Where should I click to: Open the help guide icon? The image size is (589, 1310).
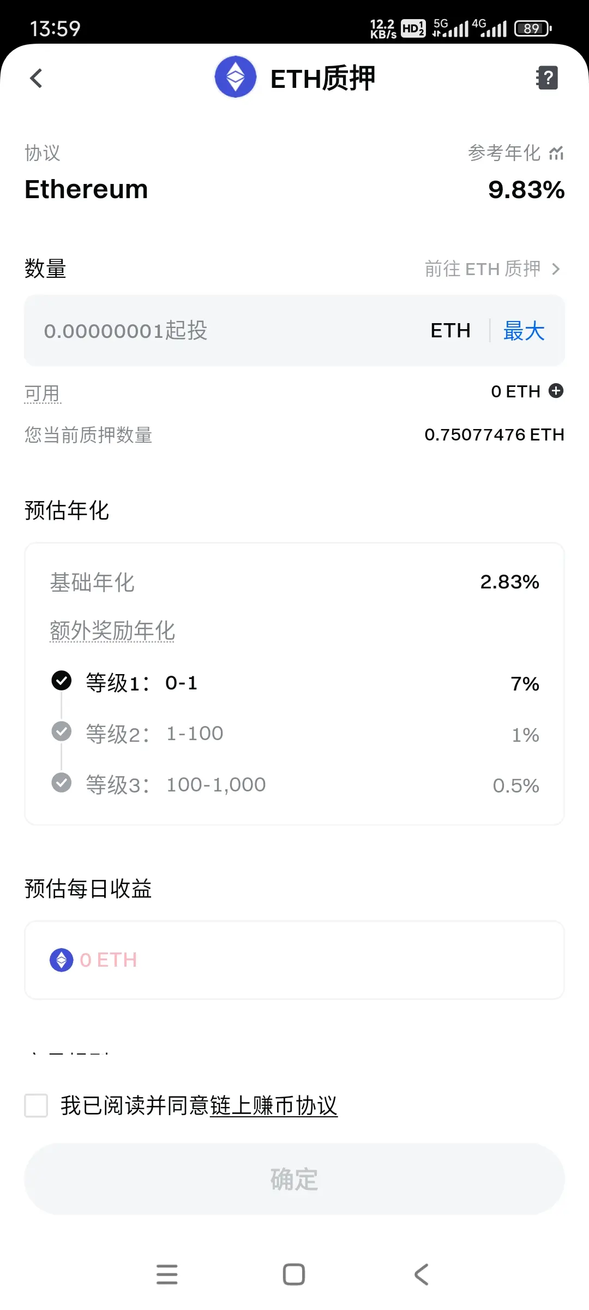click(547, 78)
